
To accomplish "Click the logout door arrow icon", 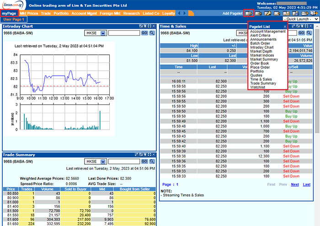I will (315, 13).
